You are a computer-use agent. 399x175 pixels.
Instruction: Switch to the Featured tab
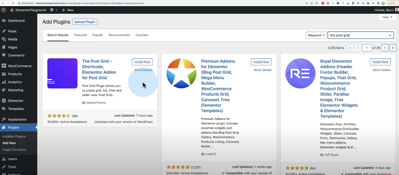click(80, 35)
